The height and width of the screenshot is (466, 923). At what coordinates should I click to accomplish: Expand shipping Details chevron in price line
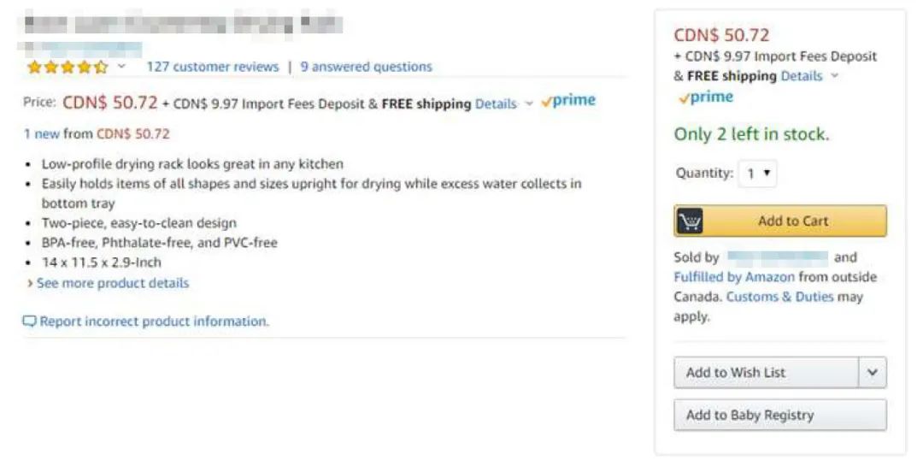click(529, 103)
